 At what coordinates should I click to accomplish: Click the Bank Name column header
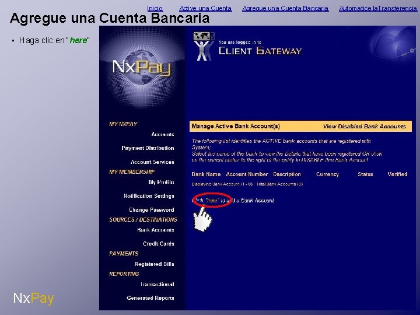pos(206,174)
